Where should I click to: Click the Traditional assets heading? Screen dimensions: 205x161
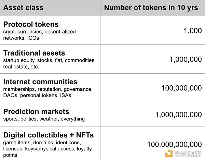tap(34, 53)
